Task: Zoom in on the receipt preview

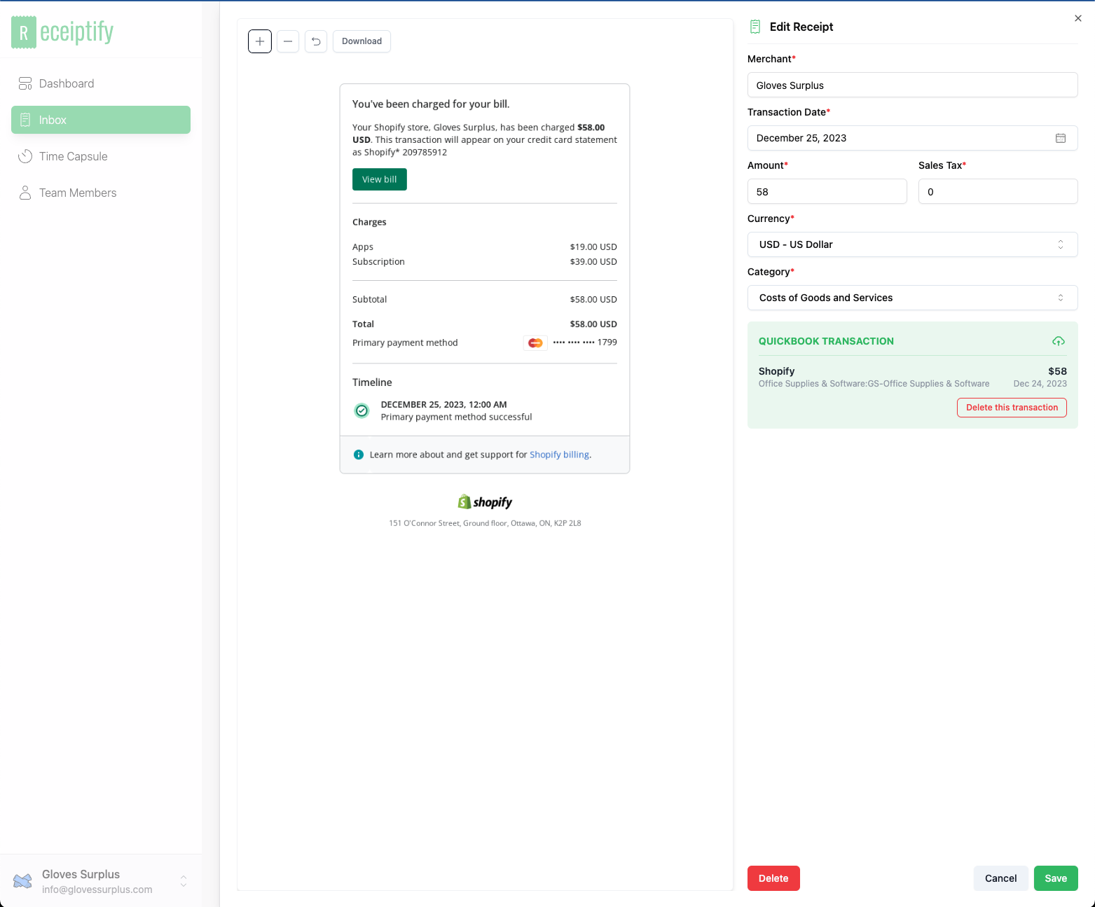Action: (x=260, y=41)
